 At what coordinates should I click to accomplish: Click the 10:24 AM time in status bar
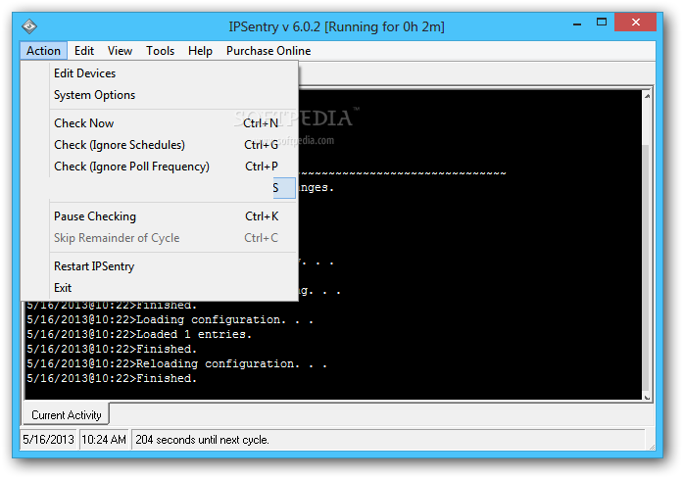[x=104, y=440]
